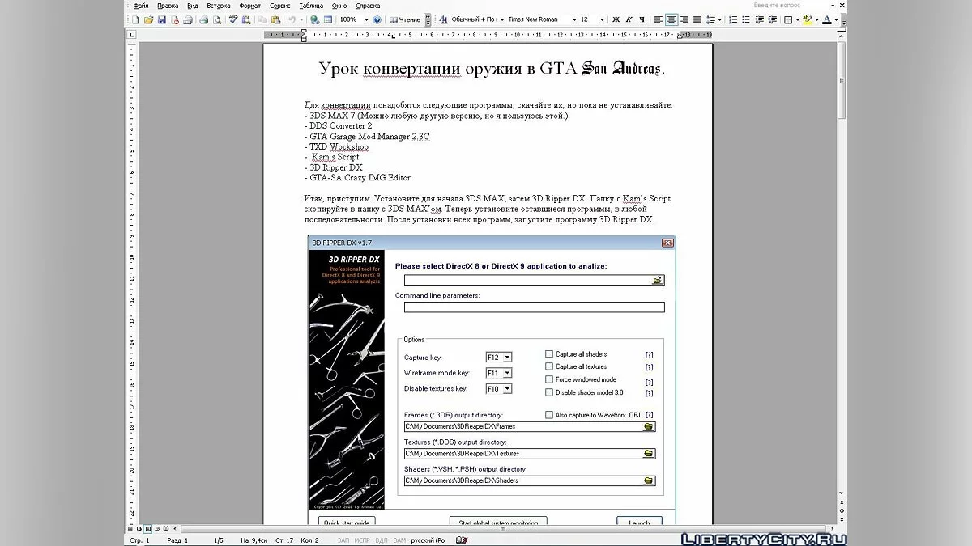
Task: Tick Disable shader model 3.0 checkbox
Action: [549, 392]
